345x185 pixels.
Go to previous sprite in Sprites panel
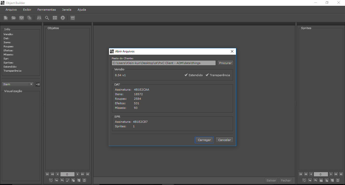pos(311,174)
